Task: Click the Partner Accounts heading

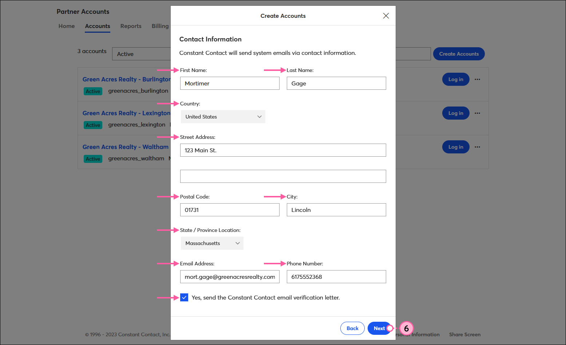Action: tap(83, 12)
